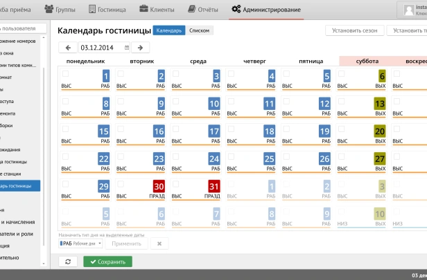Click the green Сохранить button
This screenshot has width=427, height=280.
tap(107, 262)
